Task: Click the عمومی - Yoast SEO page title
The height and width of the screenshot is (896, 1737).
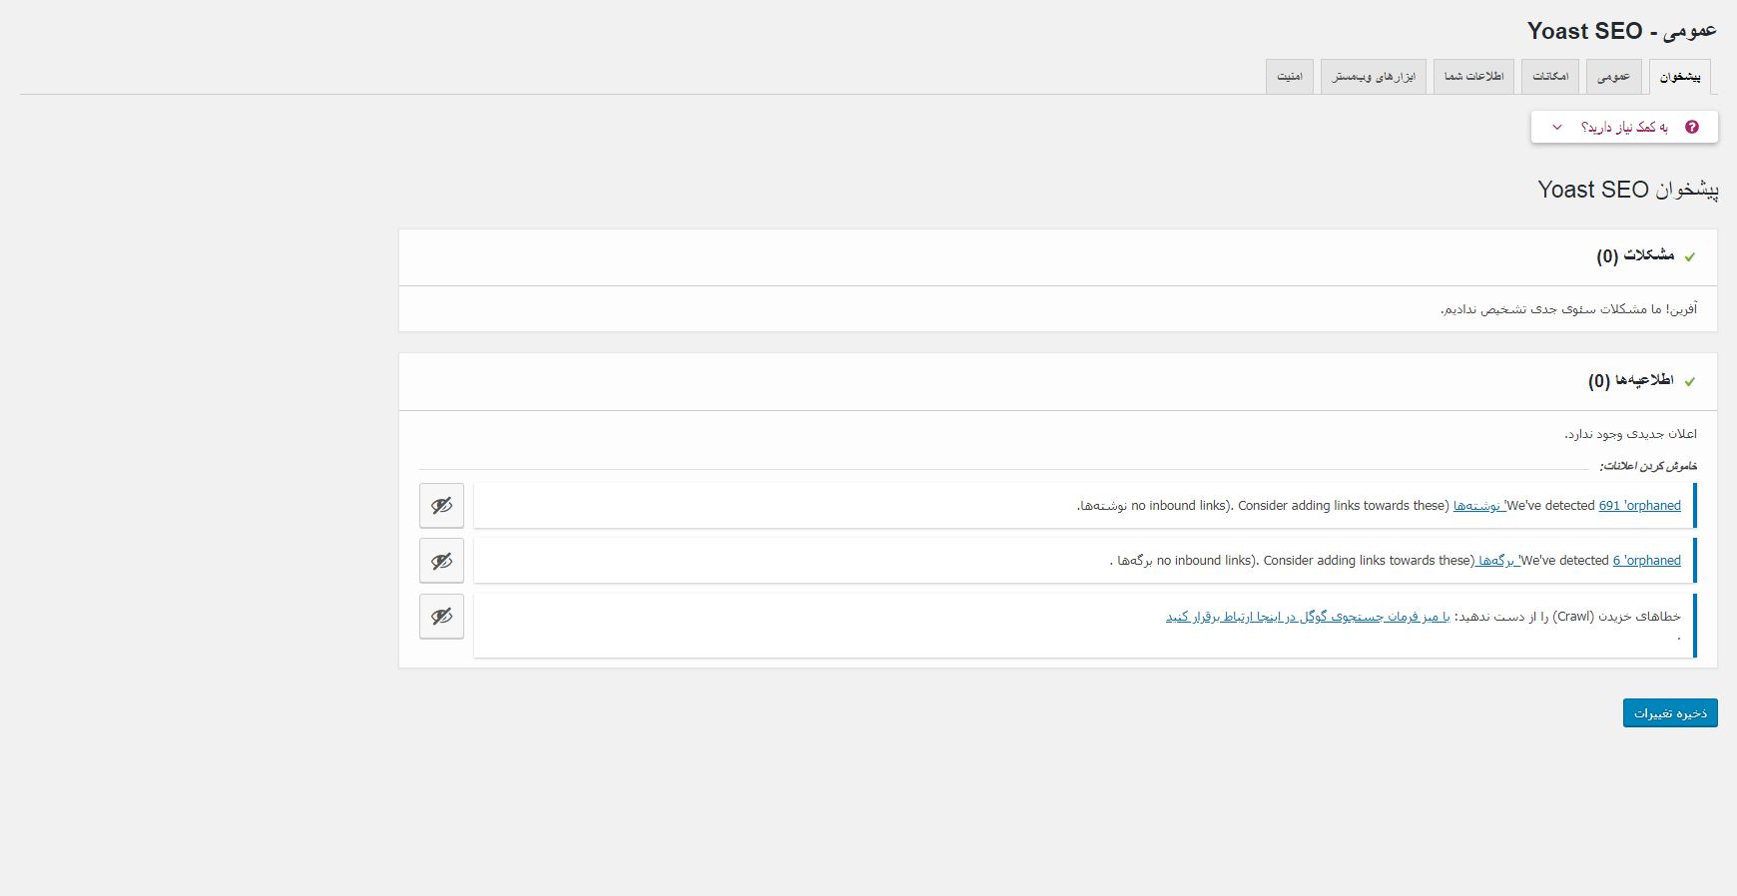Action: pos(1622,31)
